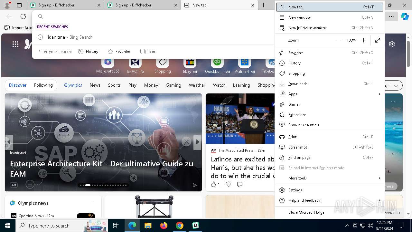
Task: Click the Settings and more ellipsis button
Action: click(x=391, y=16)
